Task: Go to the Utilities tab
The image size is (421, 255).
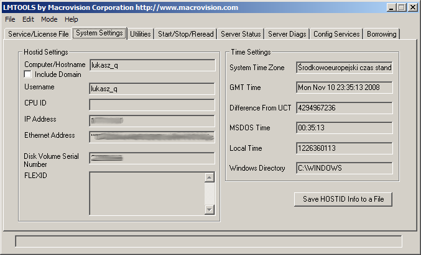Action: point(141,34)
